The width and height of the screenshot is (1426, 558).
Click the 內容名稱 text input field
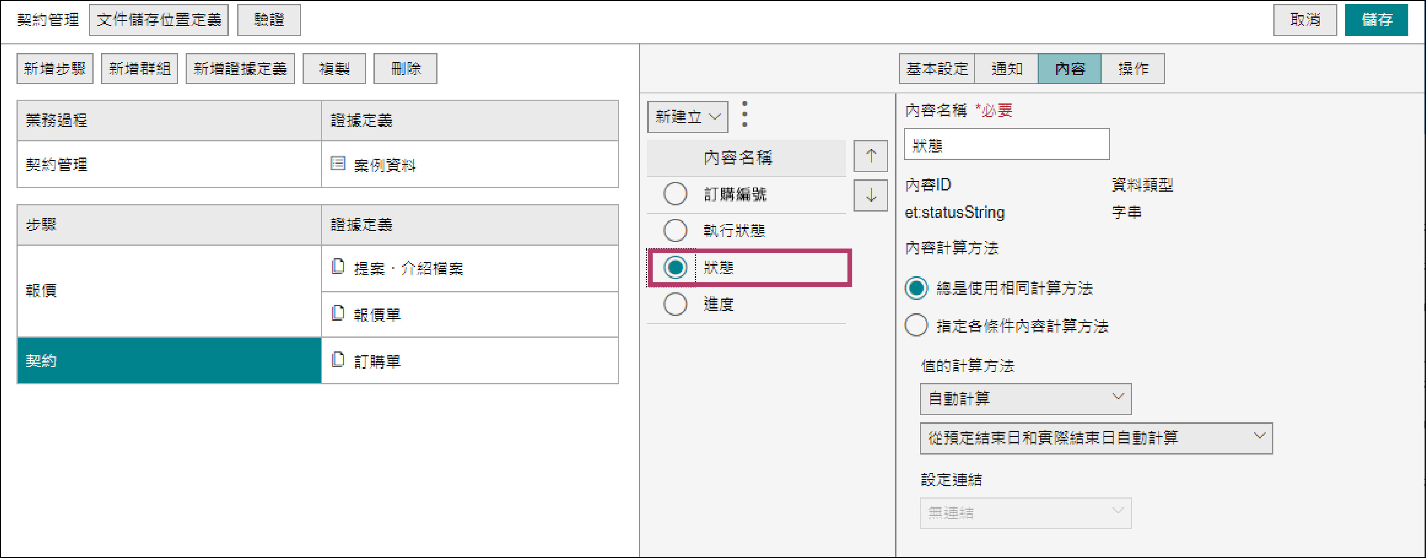point(1006,144)
